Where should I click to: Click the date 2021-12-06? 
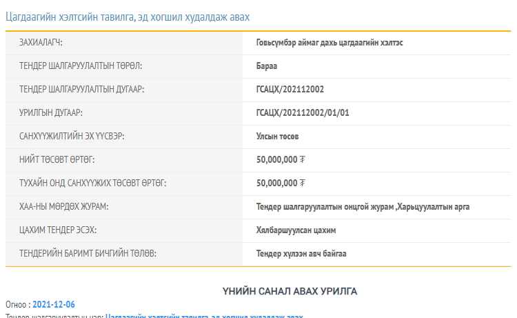click(54, 304)
